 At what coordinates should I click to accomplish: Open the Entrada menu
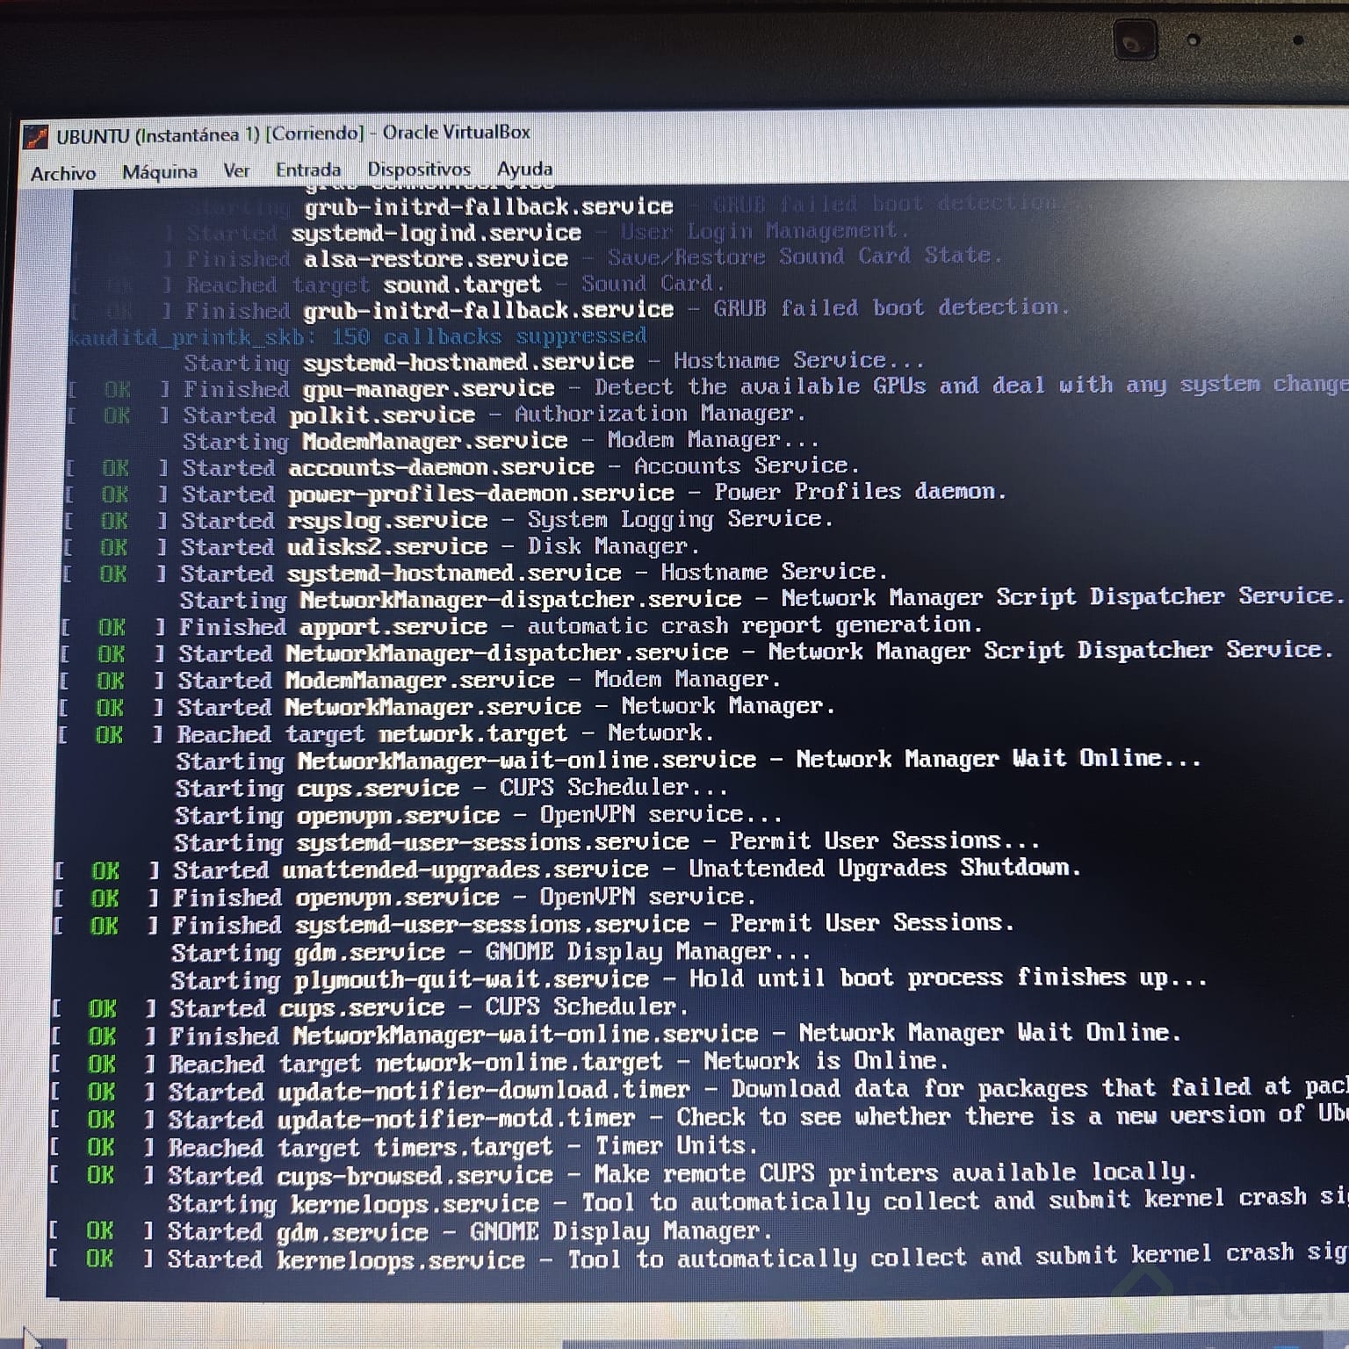pos(308,170)
